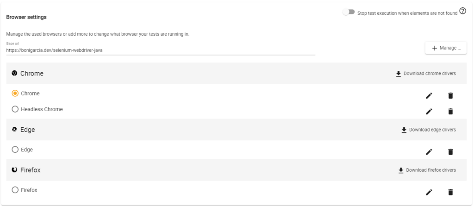The width and height of the screenshot is (474, 207).
Task: Delete the Firefox browser entry
Action: pyautogui.click(x=450, y=192)
